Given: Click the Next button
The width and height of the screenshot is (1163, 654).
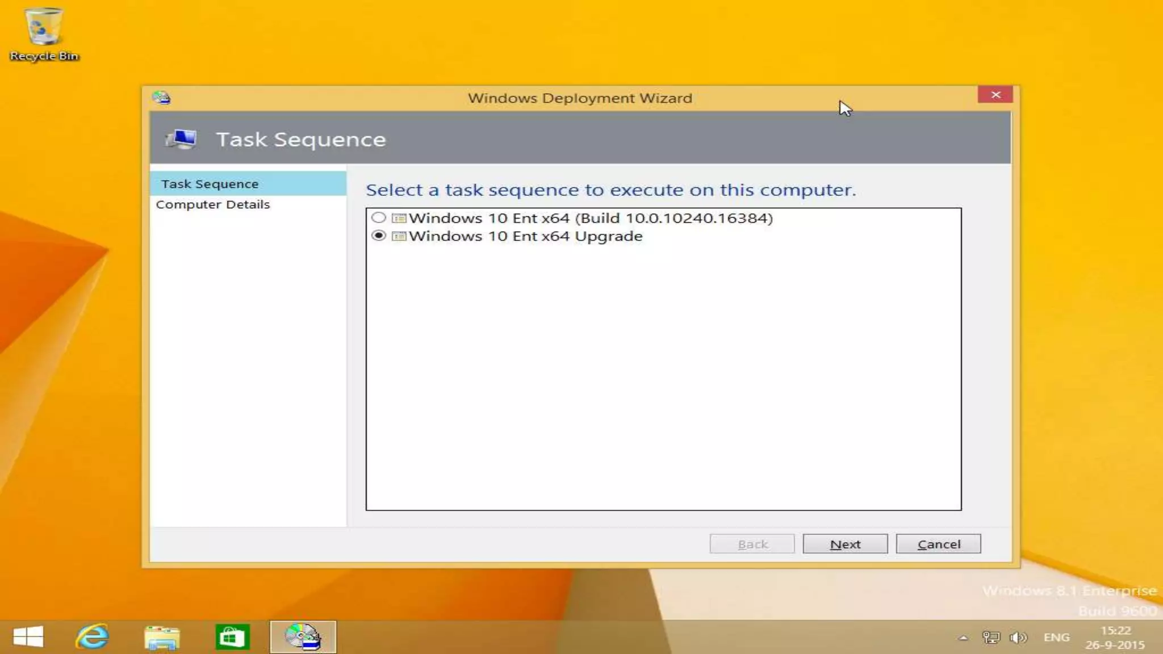Looking at the screenshot, I should (845, 544).
